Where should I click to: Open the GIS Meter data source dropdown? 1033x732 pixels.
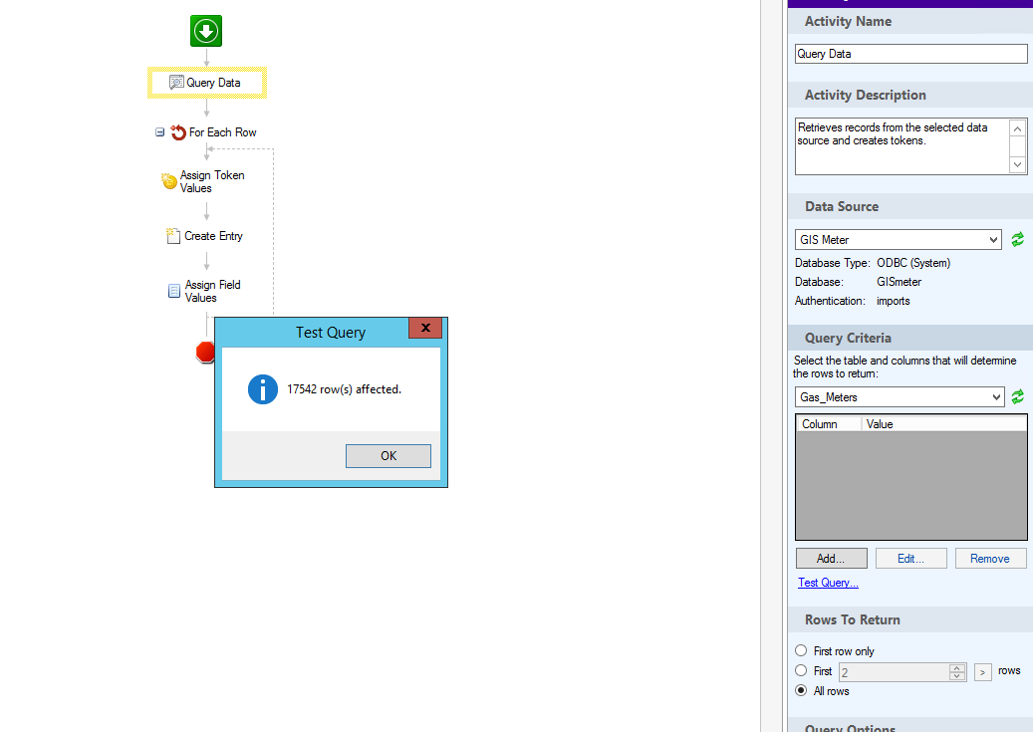tap(993, 240)
